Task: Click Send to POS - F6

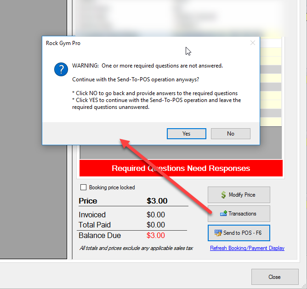Action: click(x=239, y=233)
